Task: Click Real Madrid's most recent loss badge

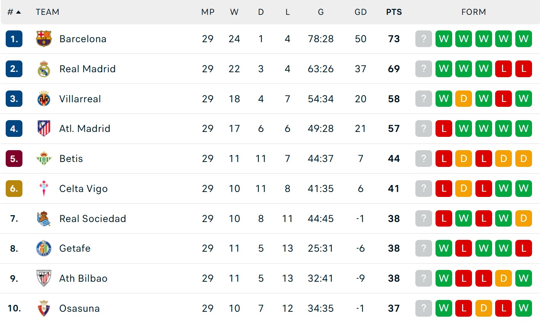Action: (504, 69)
